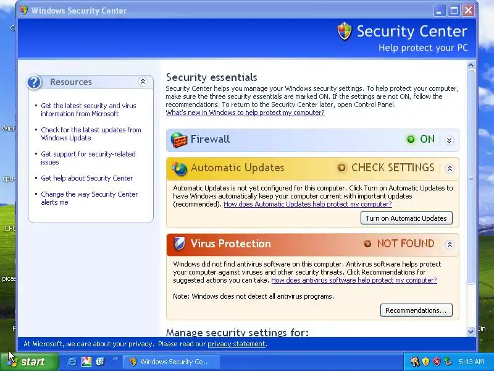Click the Resources question mark icon

click(34, 82)
